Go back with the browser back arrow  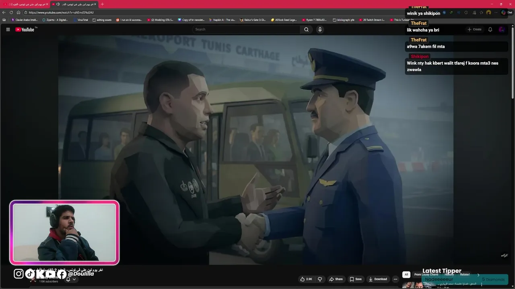coord(4,12)
